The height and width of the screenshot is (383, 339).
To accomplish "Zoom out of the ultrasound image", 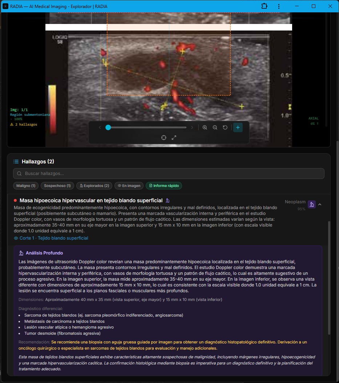I will pos(215,127).
